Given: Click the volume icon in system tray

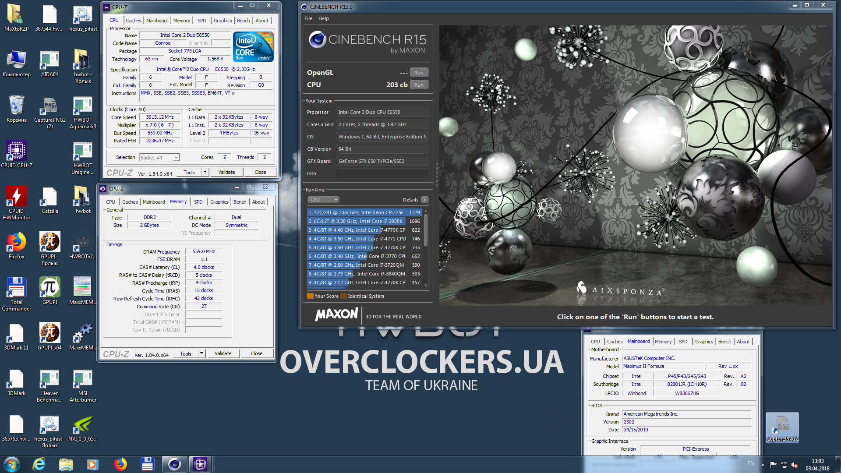Looking at the screenshot, I should (x=795, y=465).
